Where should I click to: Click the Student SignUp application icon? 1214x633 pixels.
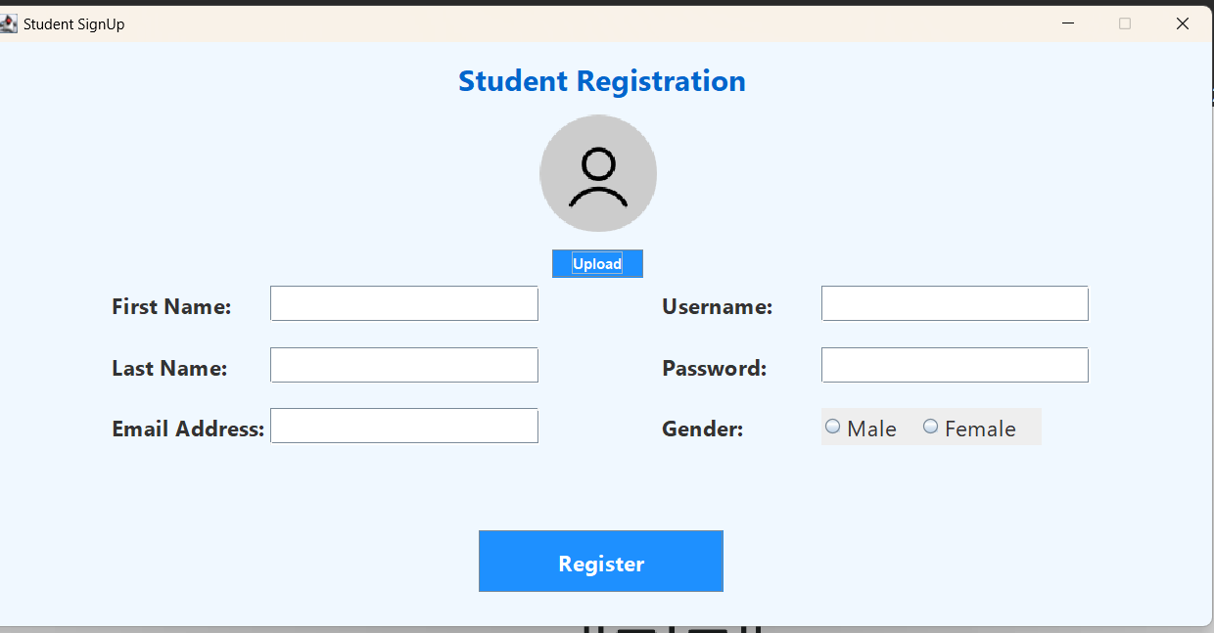tap(10, 22)
